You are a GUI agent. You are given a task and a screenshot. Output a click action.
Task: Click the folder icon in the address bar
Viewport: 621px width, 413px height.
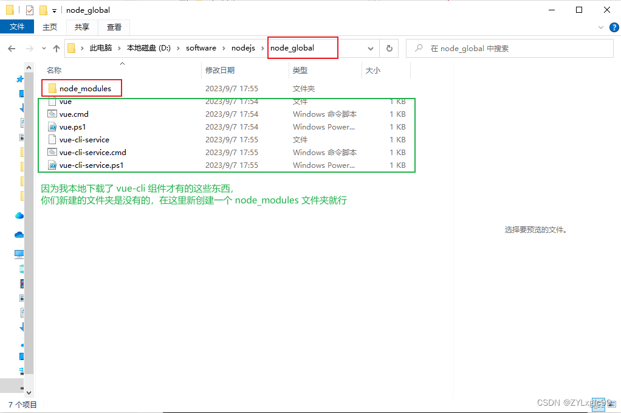tap(71, 48)
